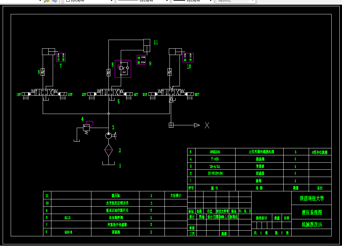Click the 审核 cell
342x246 pixels.
click(192, 228)
